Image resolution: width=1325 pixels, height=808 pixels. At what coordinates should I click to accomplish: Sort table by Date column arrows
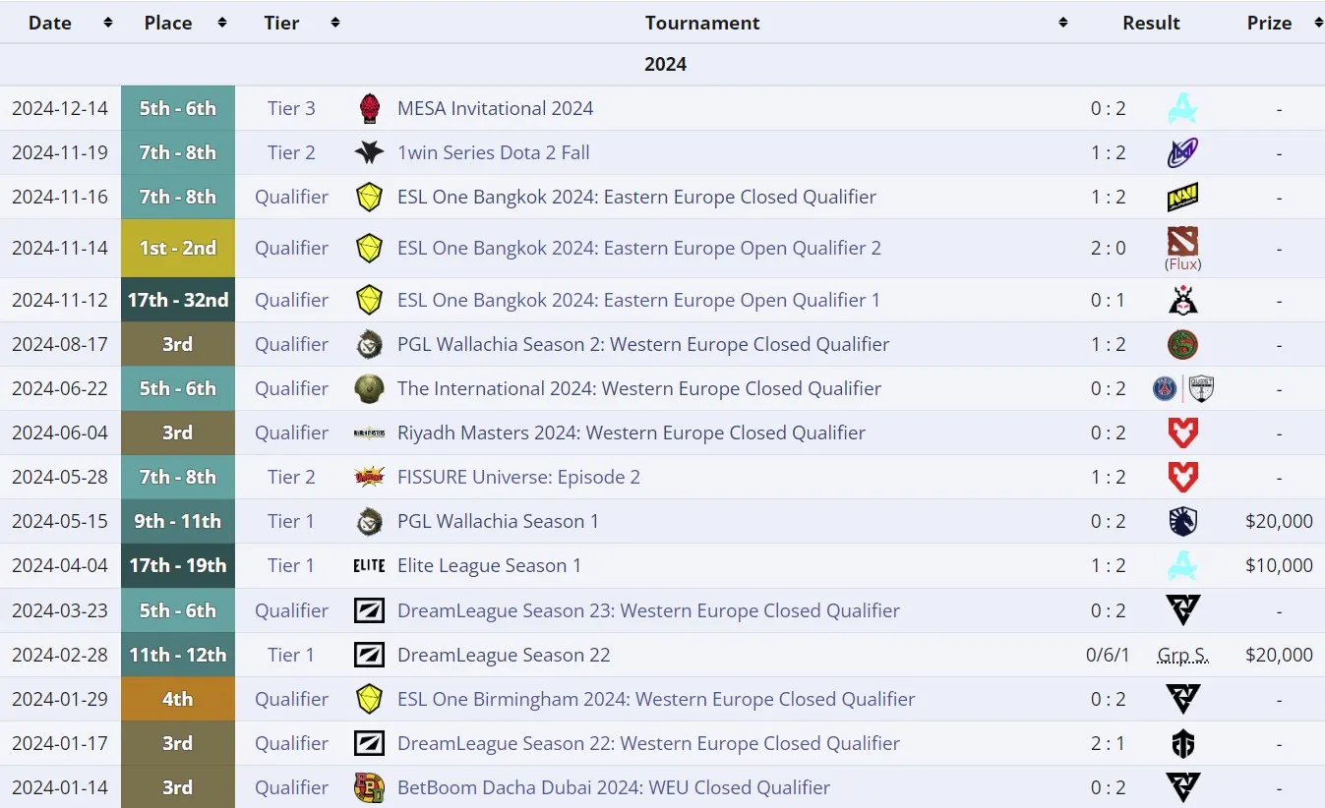click(108, 22)
